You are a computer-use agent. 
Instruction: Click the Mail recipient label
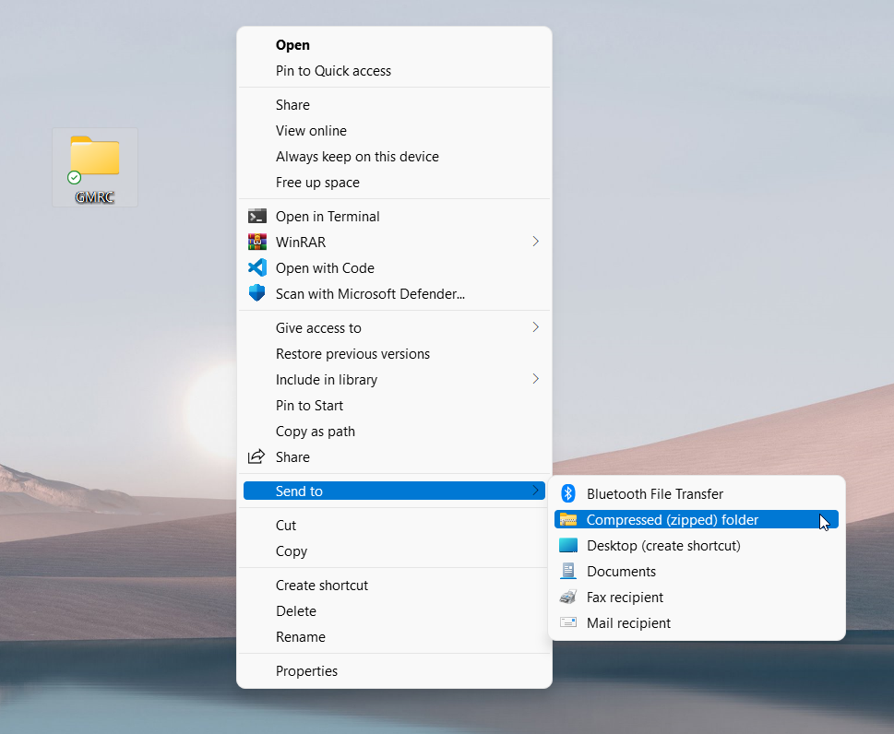pos(628,622)
